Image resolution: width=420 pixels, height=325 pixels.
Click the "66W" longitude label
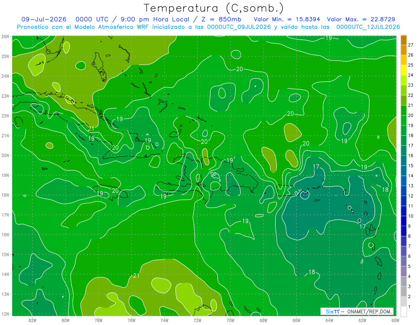[296, 320]
